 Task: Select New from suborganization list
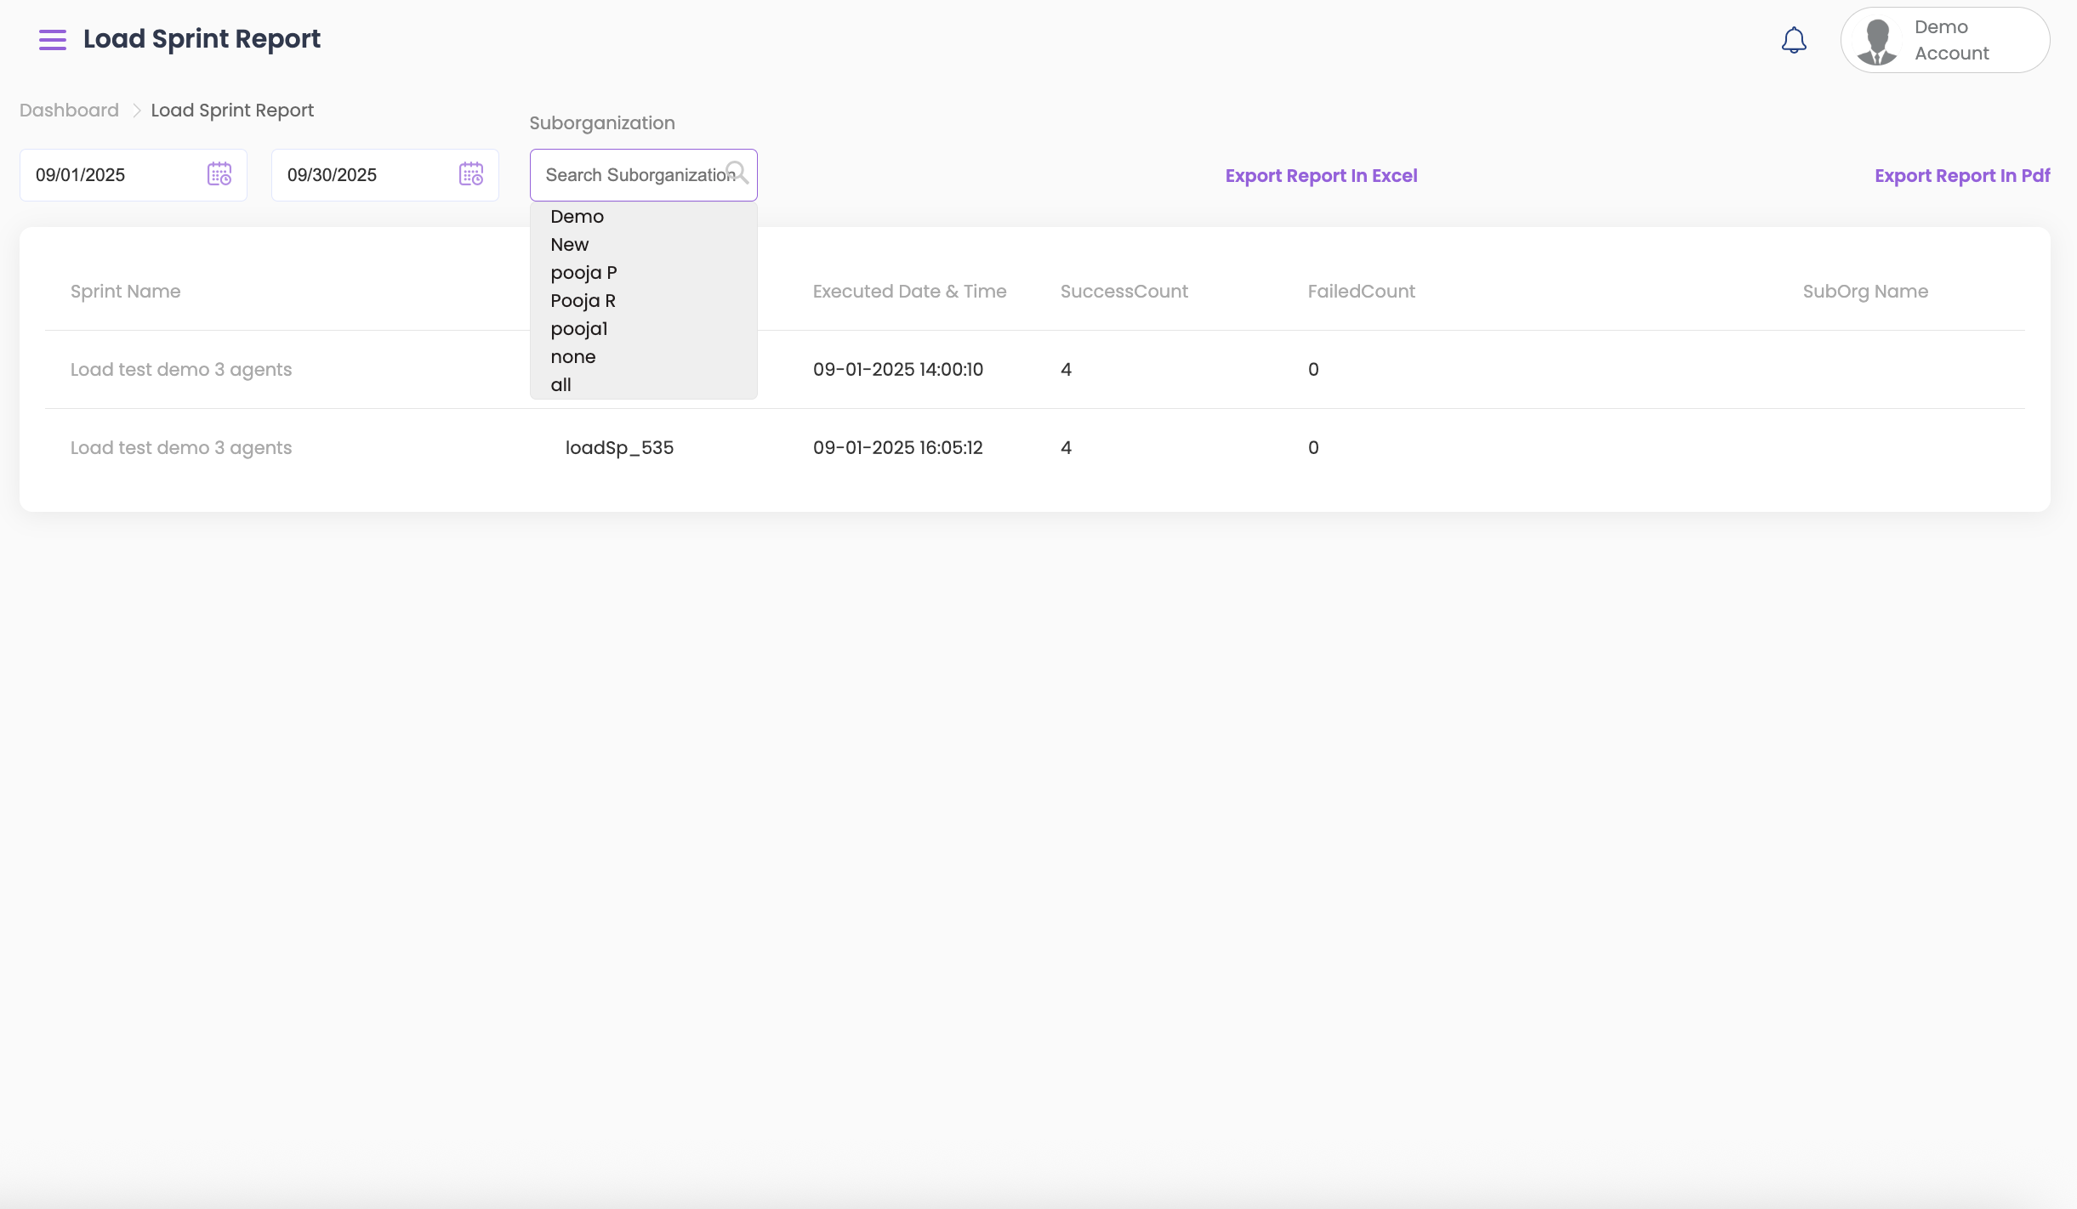[569, 245]
